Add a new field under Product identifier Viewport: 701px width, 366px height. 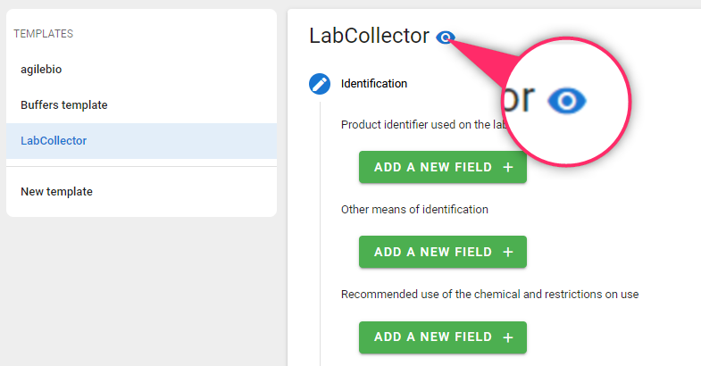point(443,167)
